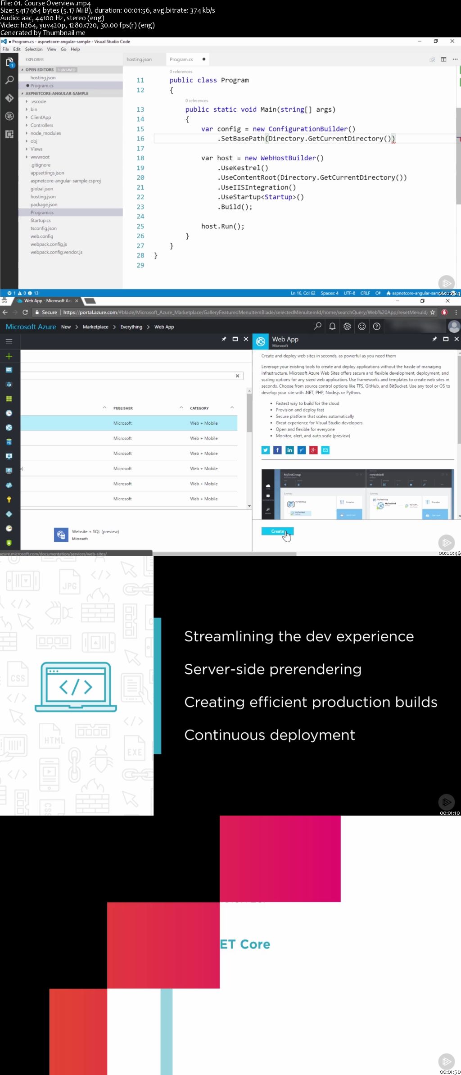Sort results by the CATEGORY column header

pos(199,408)
